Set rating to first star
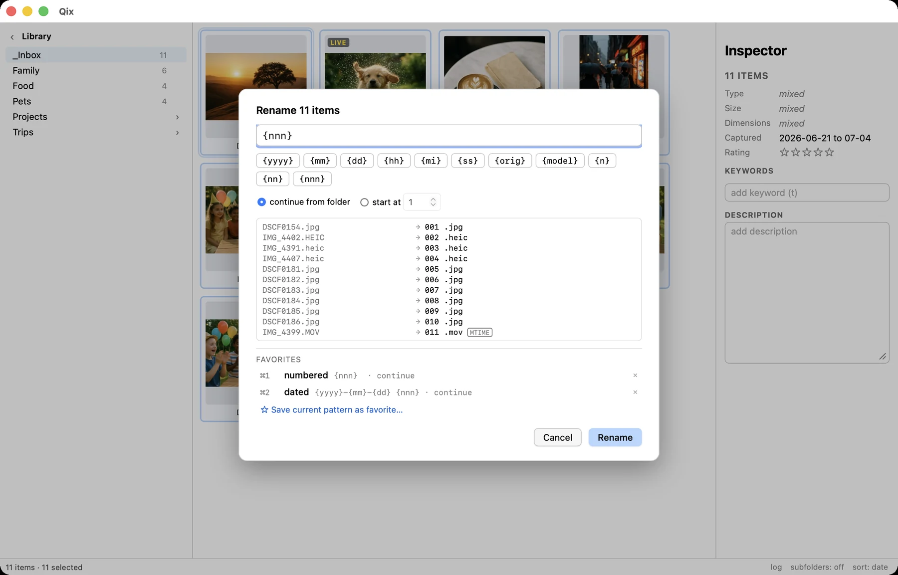 coord(784,152)
